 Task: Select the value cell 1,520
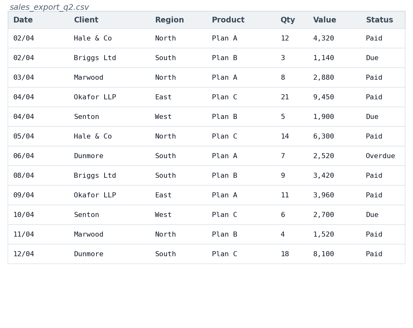(x=323, y=235)
